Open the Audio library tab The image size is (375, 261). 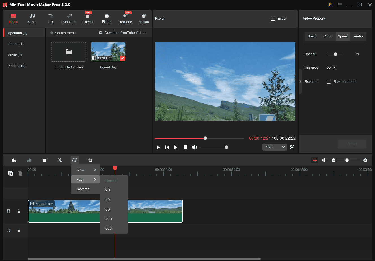32,19
